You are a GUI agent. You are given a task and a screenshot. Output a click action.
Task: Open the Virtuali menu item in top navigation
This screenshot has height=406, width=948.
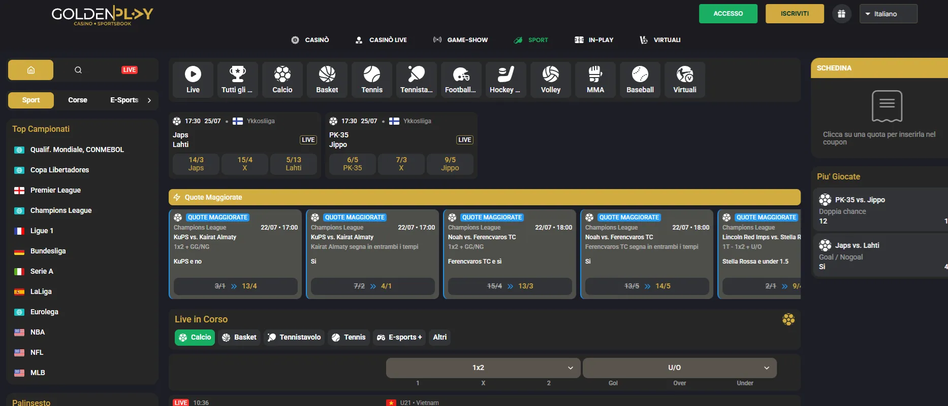[x=660, y=40]
